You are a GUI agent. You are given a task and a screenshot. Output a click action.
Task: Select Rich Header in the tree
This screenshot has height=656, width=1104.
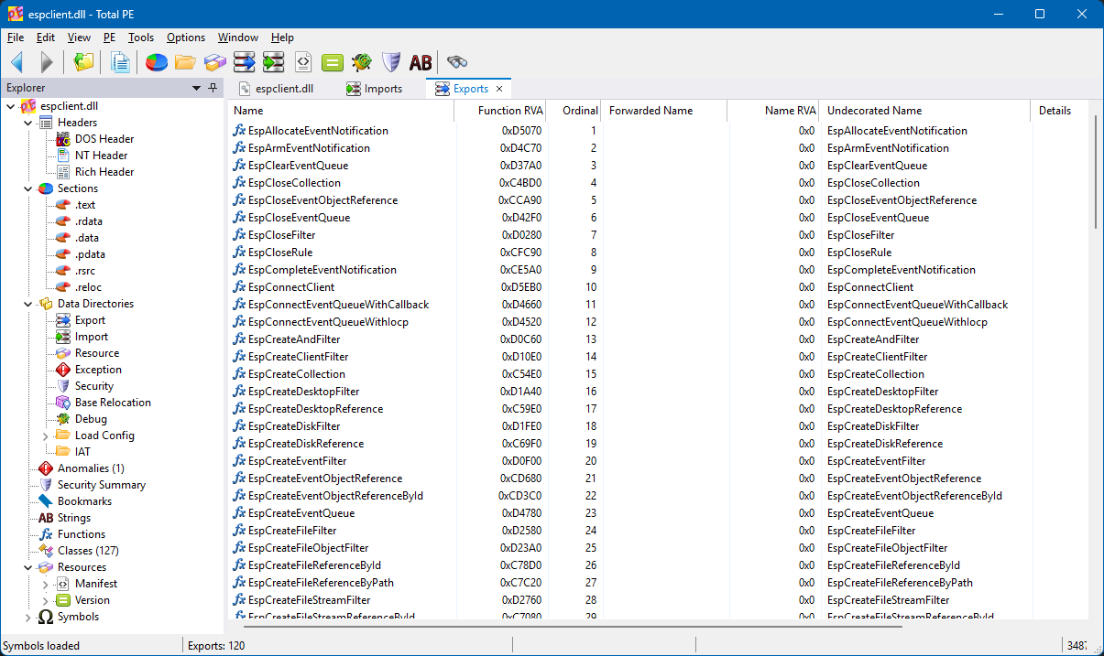pyautogui.click(x=104, y=172)
